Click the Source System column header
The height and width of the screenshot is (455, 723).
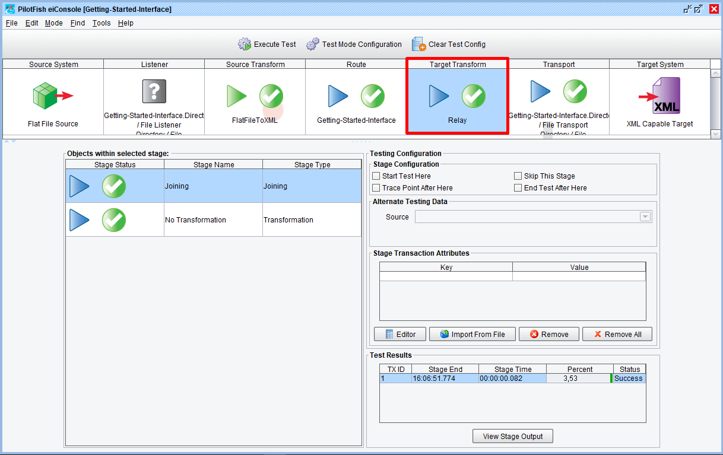(x=53, y=64)
